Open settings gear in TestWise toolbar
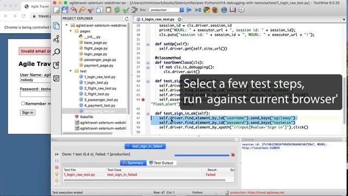The height and width of the screenshot is (196, 348). point(241,10)
